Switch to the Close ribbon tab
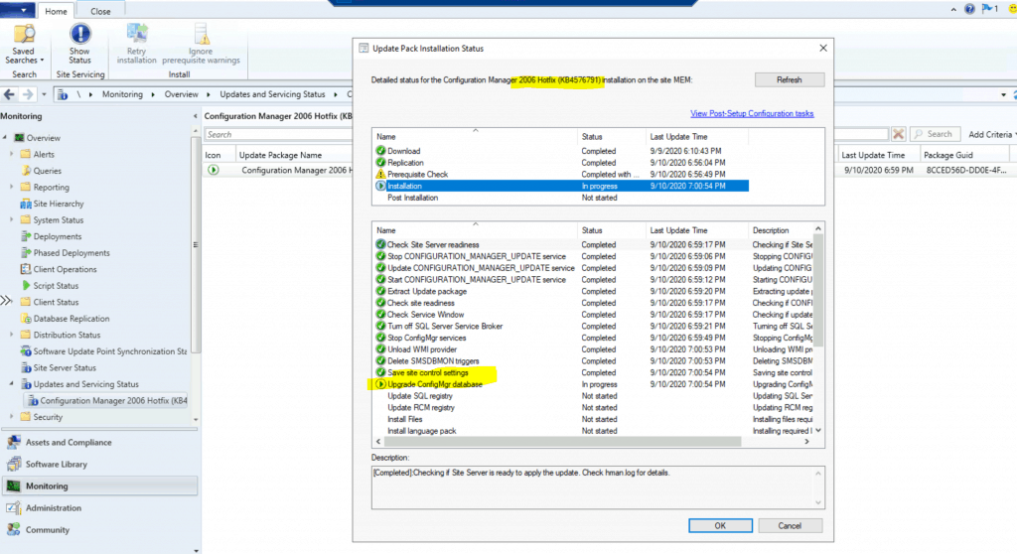This screenshot has width=1017, height=554. [100, 11]
